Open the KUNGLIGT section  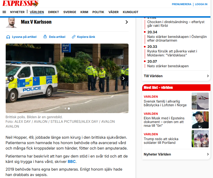131,12
